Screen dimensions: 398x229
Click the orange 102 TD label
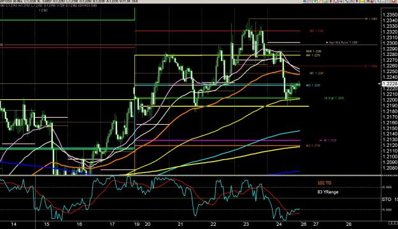[x=324, y=183]
